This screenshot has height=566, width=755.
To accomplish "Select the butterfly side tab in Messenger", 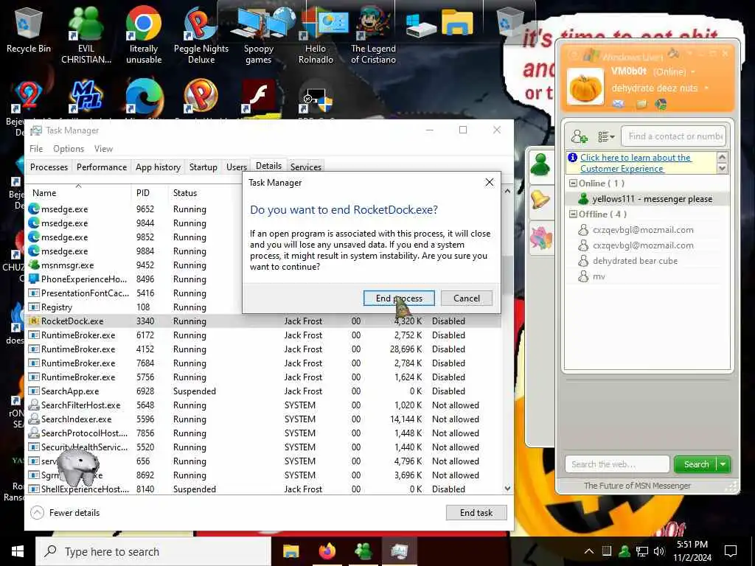I will point(540,238).
